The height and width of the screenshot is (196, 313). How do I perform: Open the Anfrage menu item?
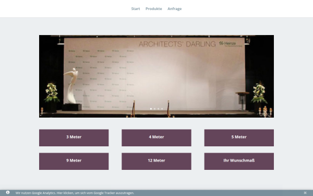(174, 9)
